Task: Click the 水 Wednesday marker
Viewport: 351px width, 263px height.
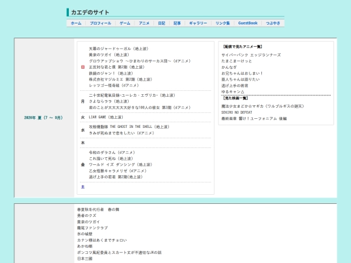Action: (x=83, y=130)
